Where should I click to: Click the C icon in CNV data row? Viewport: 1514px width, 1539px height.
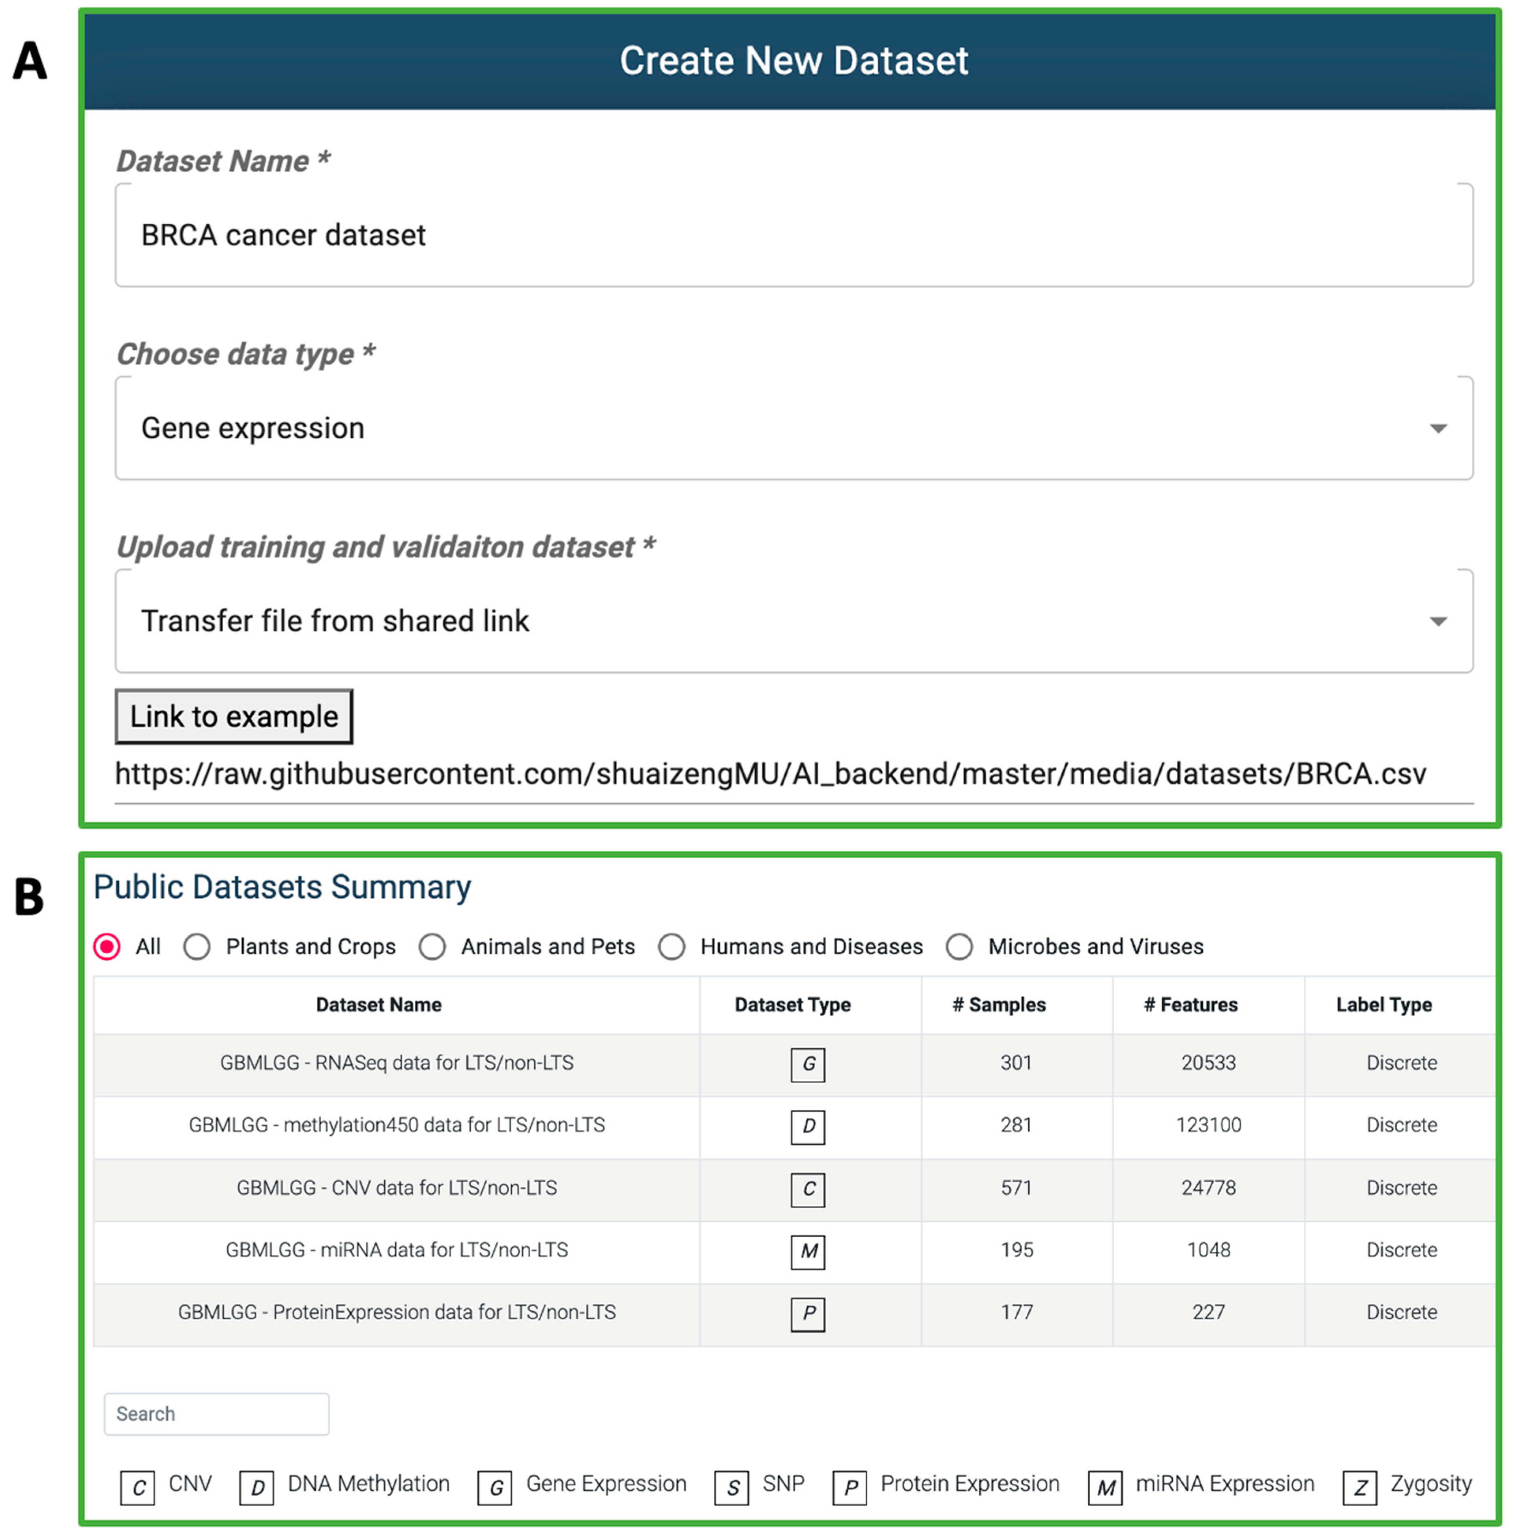click(808, 1189)
